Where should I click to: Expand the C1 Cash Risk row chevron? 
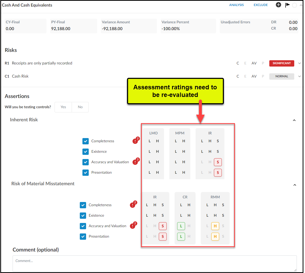[x=299, y=76]
